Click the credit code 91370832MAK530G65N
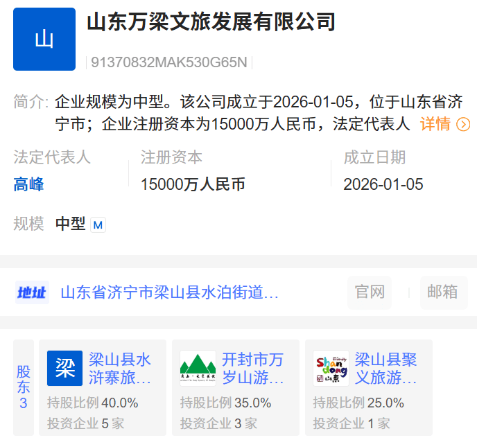477x440 pixels. [168, 62]
